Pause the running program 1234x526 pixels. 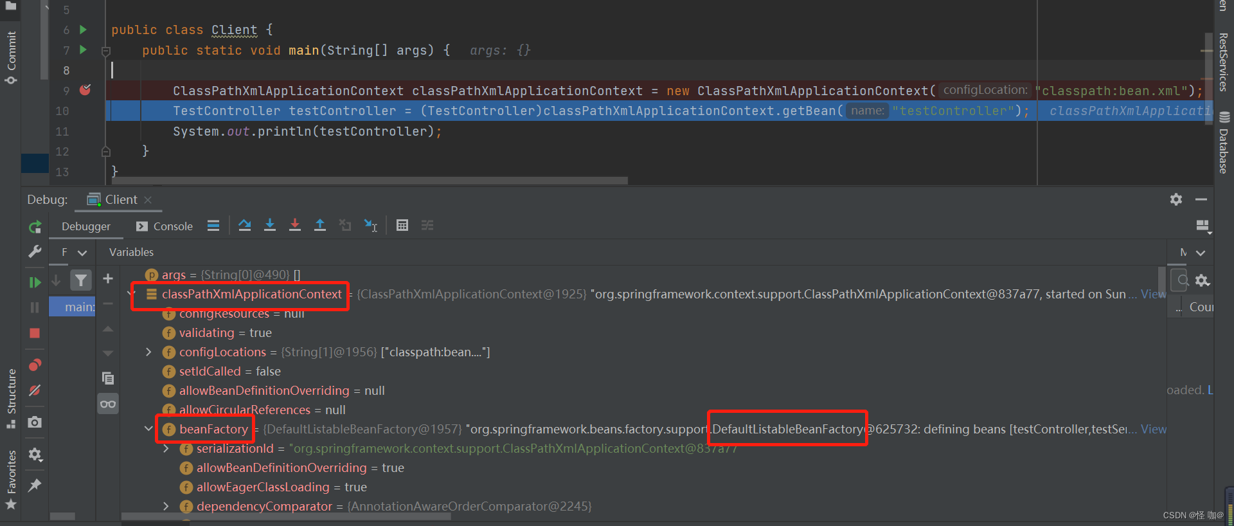35,307
